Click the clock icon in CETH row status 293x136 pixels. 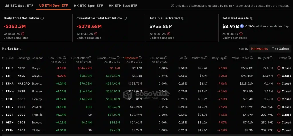[279, 130]
